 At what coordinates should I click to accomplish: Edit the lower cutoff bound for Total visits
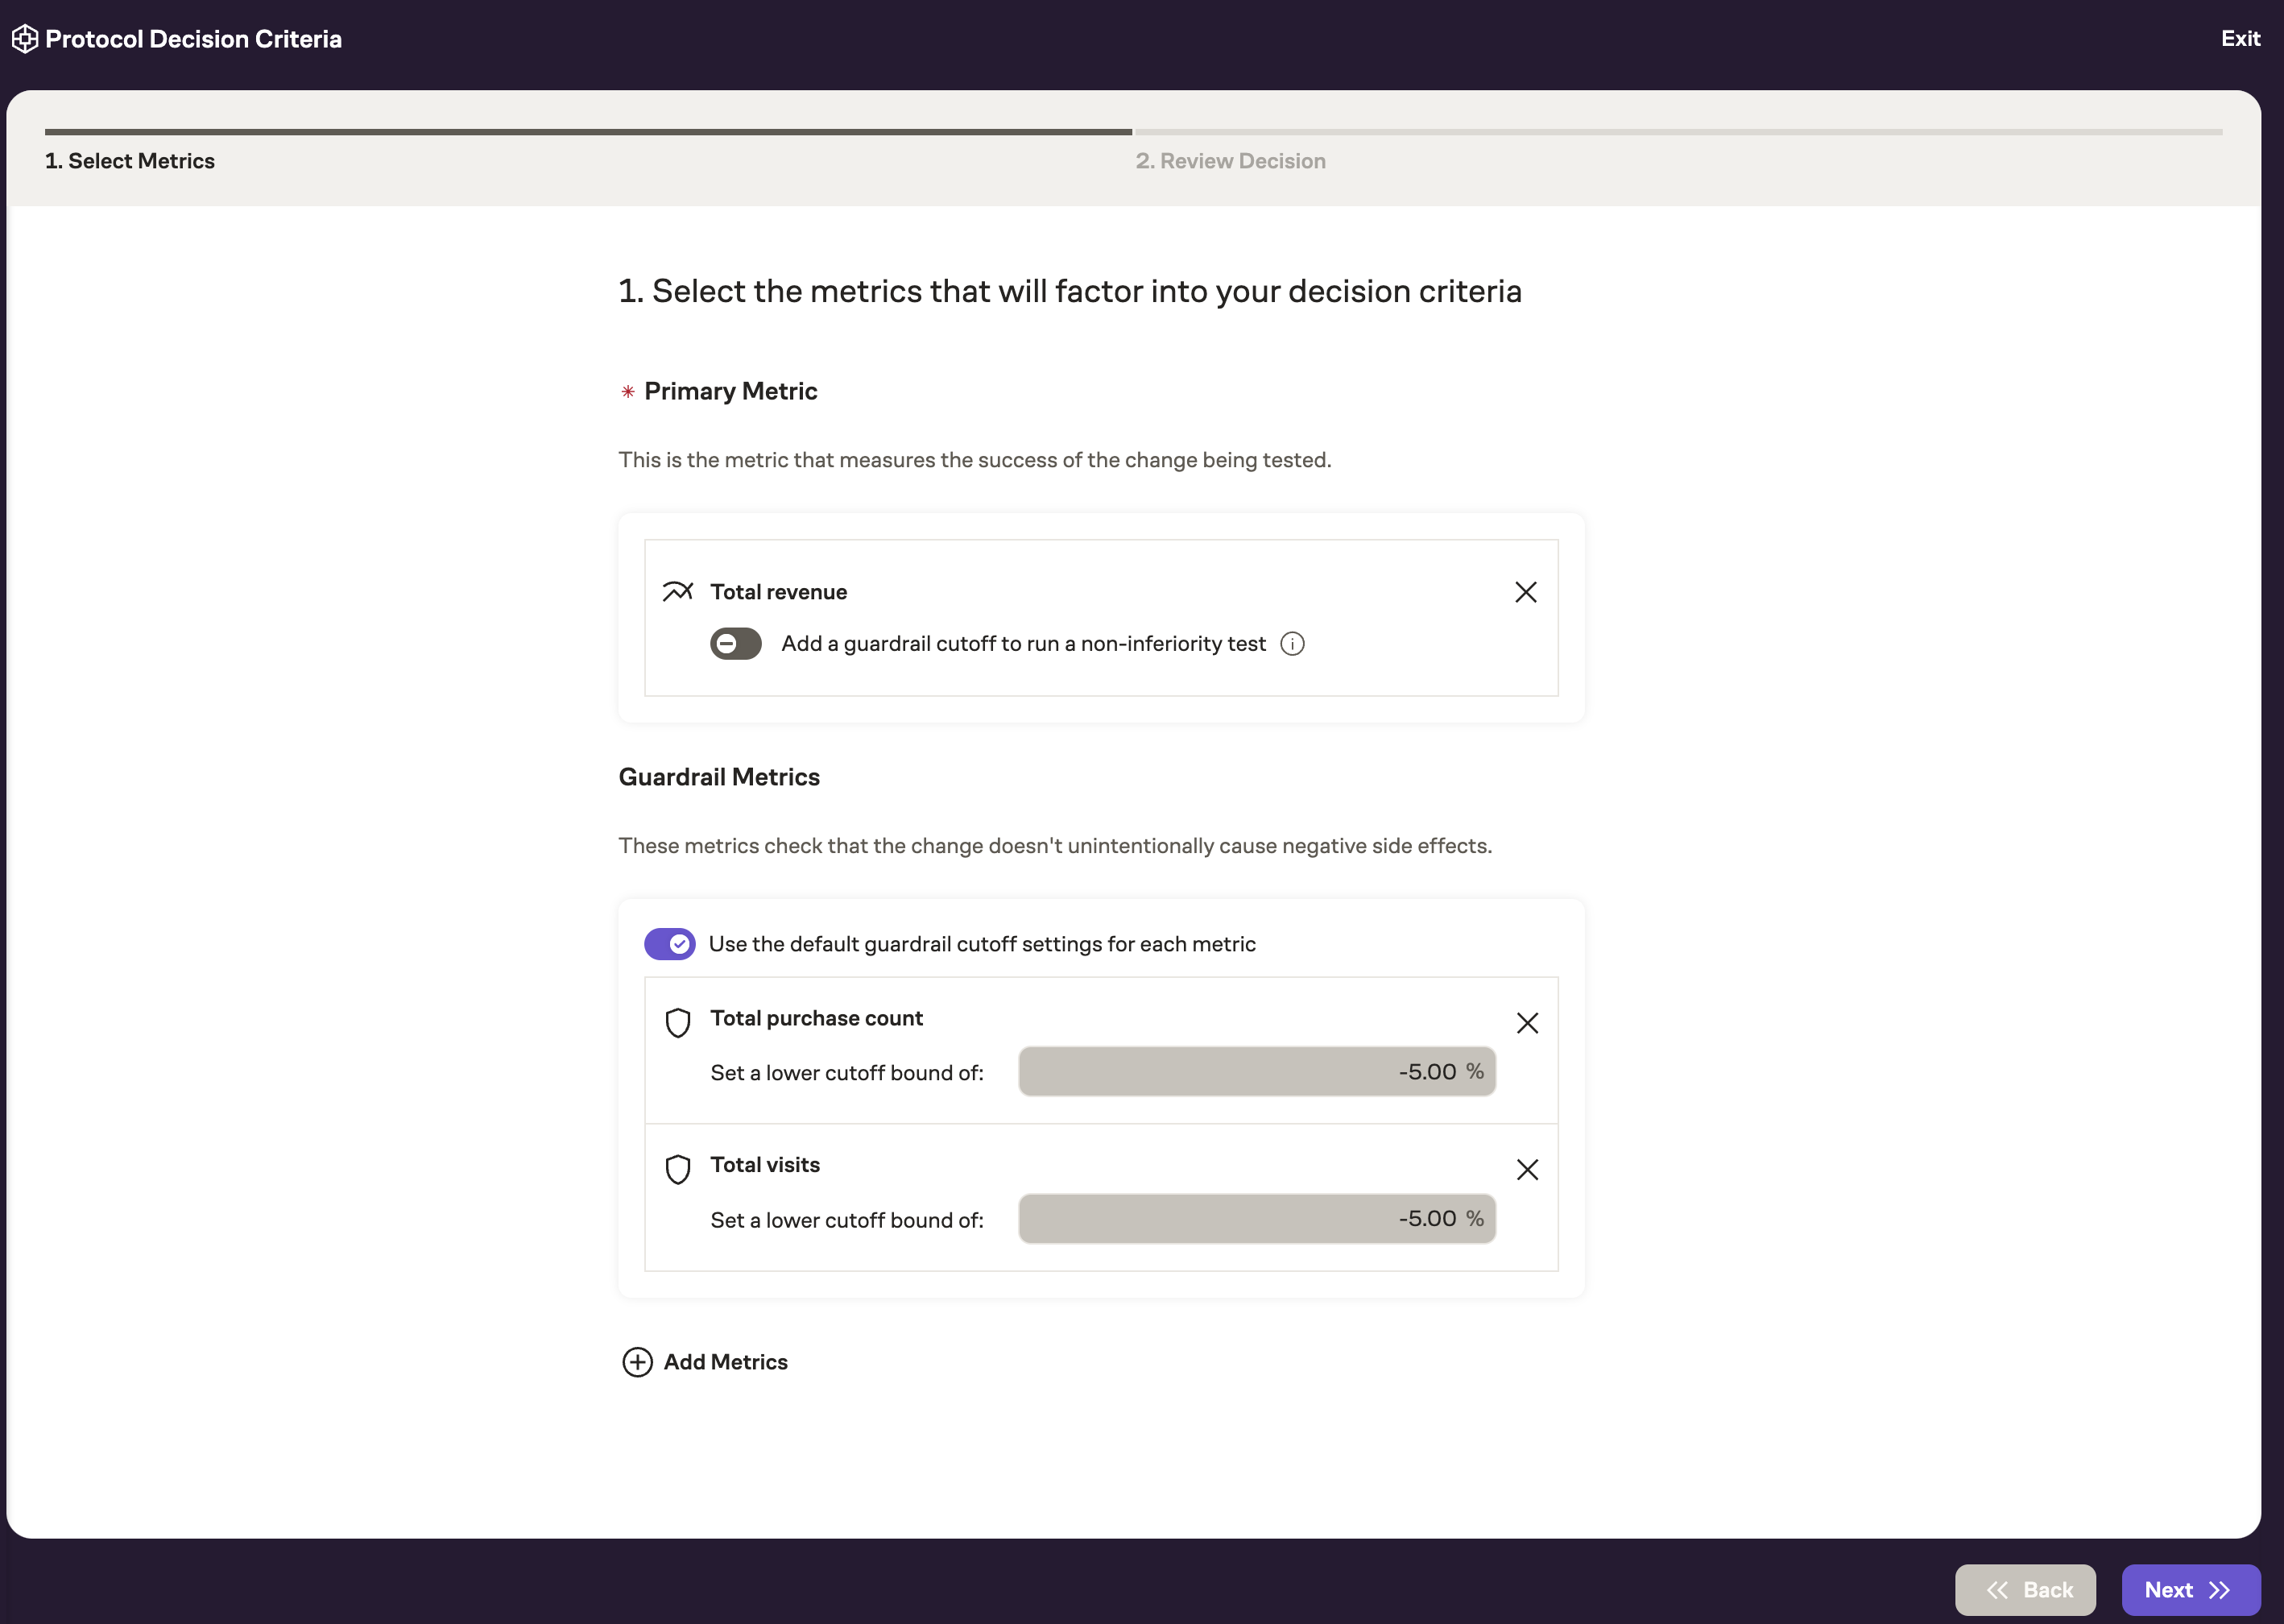click(1256, 1218)
